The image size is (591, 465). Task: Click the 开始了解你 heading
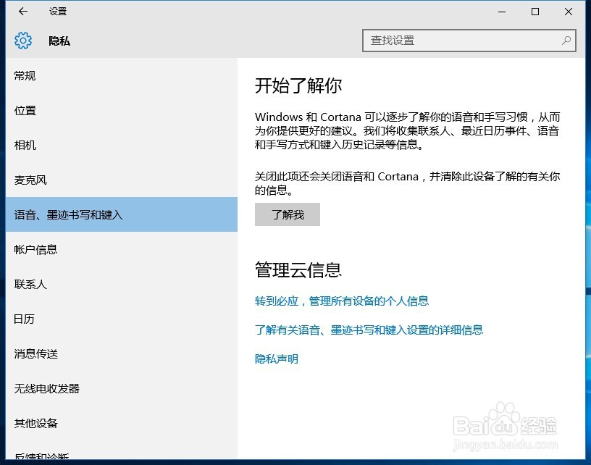pyautogui.click(x=298, y=85)
